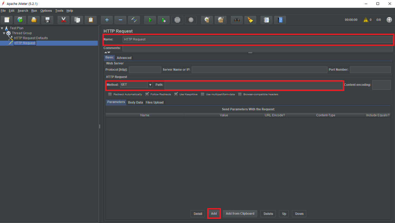Click the Shutdown threads icon
The height and width of the screenshot is (223, 395).
coord(191,20)
